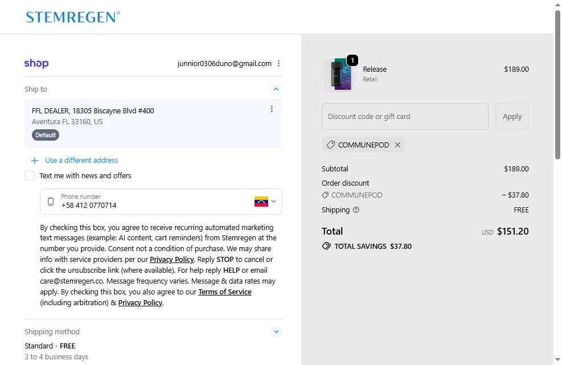The image size is (562, 365).
Task: Focus the Discount code or gift card field
Action: pos(405,117)
